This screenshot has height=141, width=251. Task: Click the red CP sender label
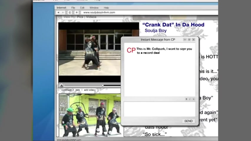pyautogui.click(x=131, y=50)
